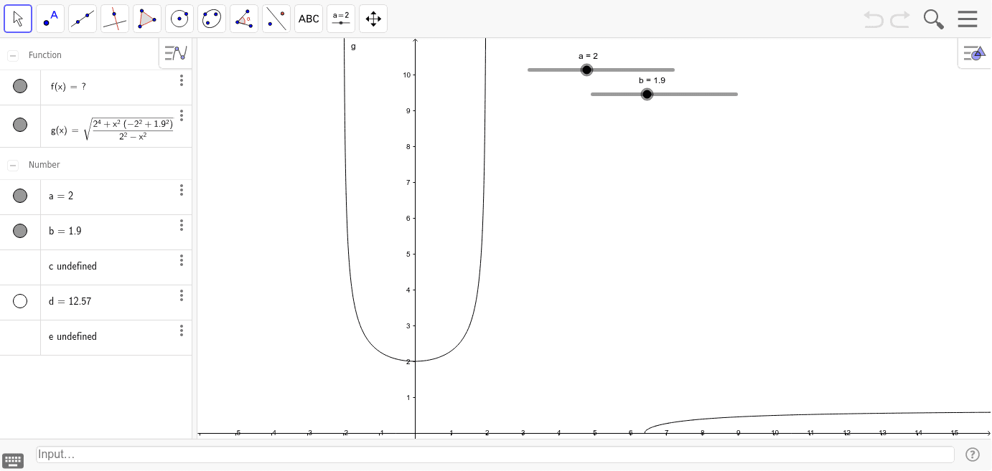This screenshot has width=992, height=471.
Task: Select the Reflect about Line tool
Action: click(276, 19)
